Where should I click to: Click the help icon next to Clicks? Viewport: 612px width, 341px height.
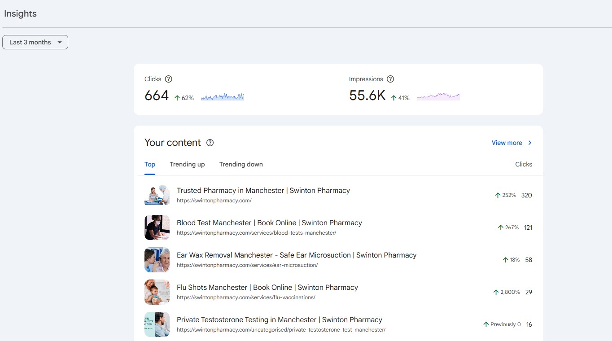click(168, 79)
